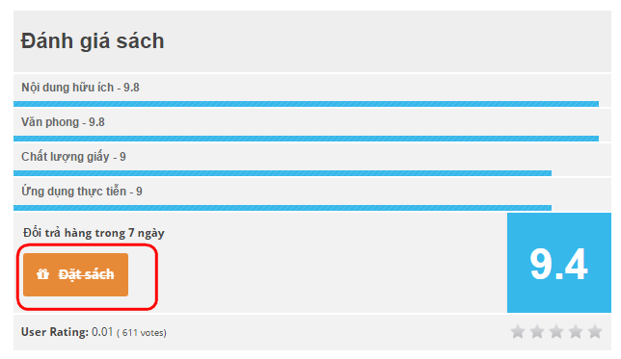Viewport: 621px width, 359px height.
Task: Click the Ứng dụng thực tiễn - 9 label
Action: click(x=82, y=192)
